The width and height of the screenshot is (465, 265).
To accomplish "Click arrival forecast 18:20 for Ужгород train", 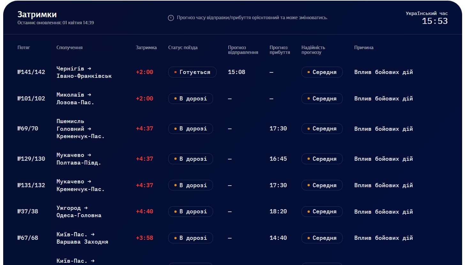I will [278, 211].
